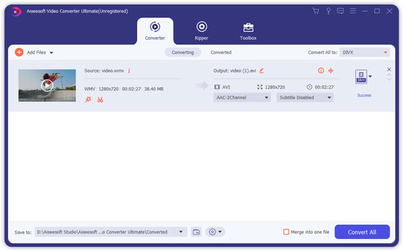Click the DIVX format profile icon
The image size is (403, 251).
tap(361, 77)
